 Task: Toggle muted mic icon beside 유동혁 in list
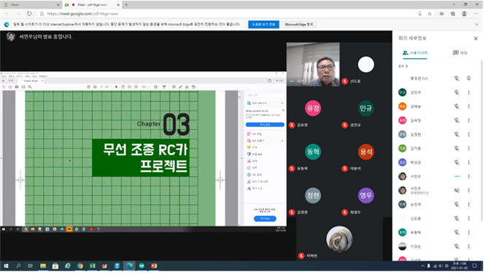pos(457,232)
